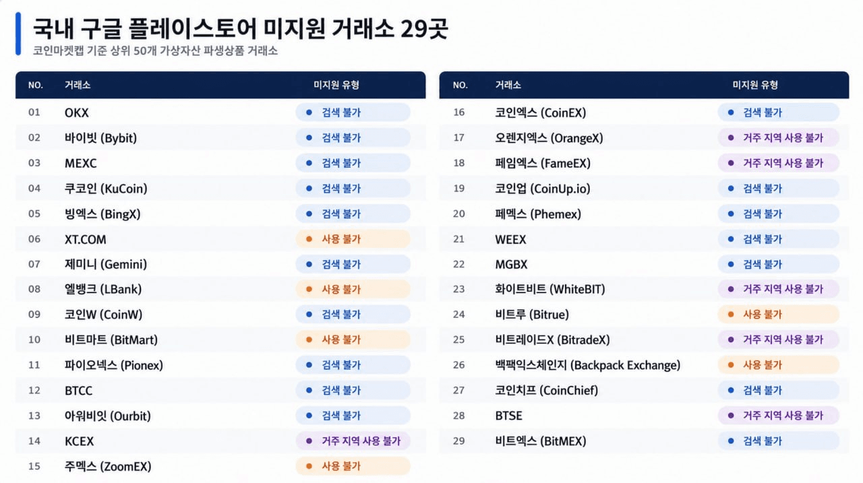Select the 코인치프 (CoinChief) row name
The image size is (863, 483).
pyautogui.click(x=547, y=391)
